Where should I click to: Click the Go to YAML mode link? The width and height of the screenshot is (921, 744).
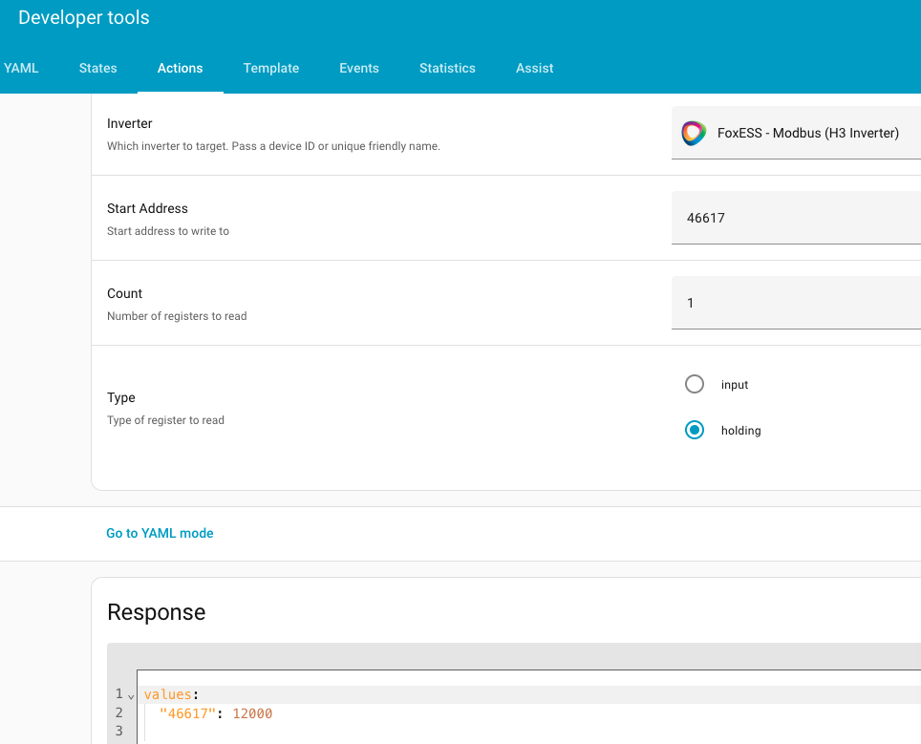coord(160,533)
